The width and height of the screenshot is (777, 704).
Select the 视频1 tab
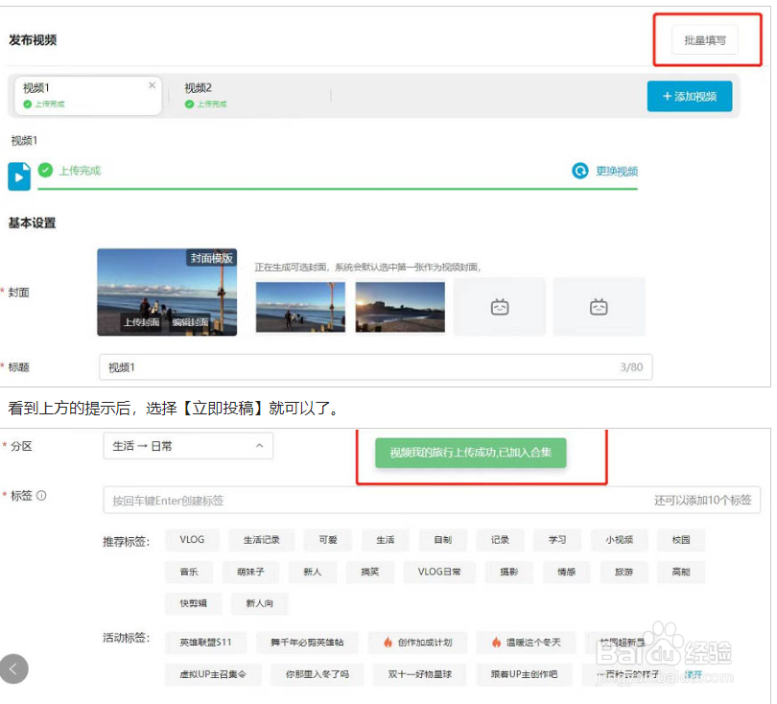click(87, 95)
